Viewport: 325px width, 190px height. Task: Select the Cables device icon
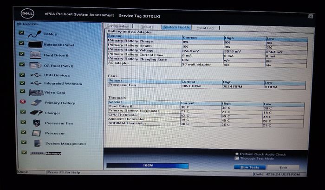point(35,34)
